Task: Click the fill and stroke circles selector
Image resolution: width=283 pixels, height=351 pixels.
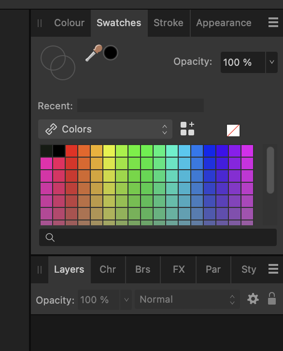Action: (58, 63)
